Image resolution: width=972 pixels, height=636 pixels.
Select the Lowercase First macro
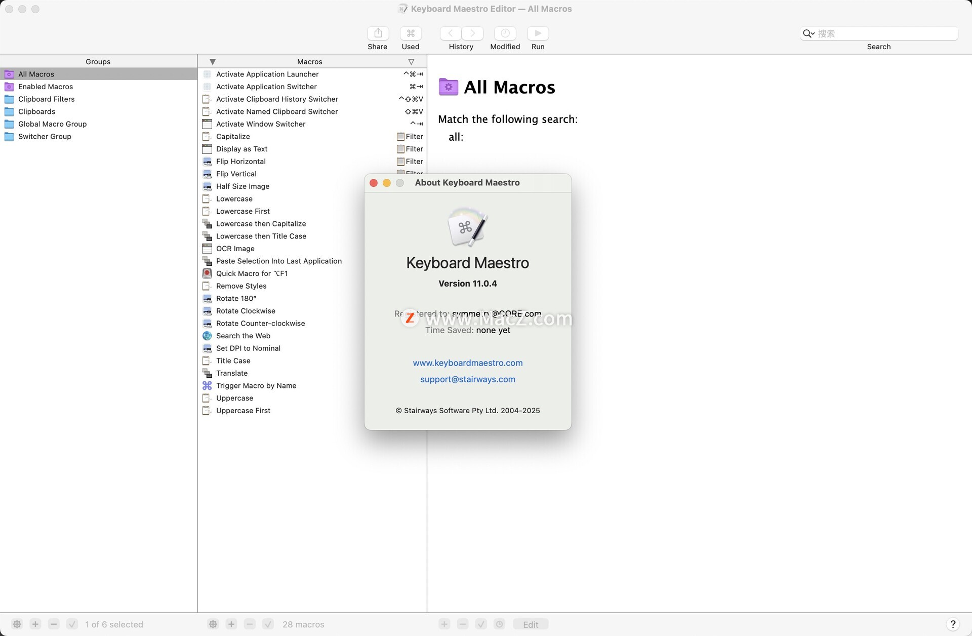(281, 211)
